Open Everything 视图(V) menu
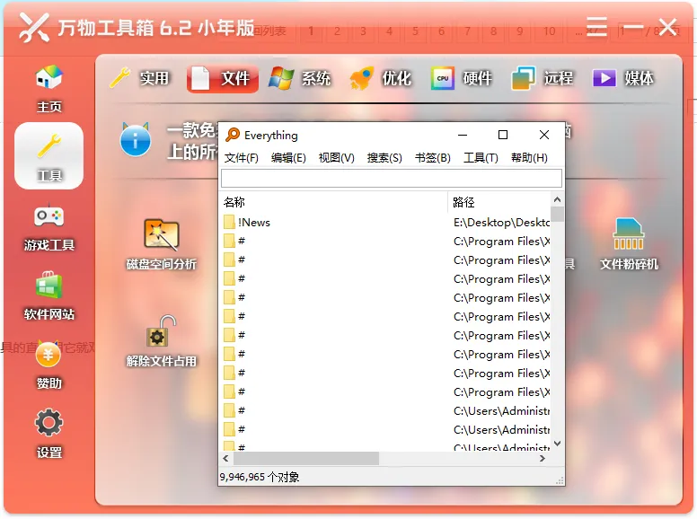 click(337, 158)
